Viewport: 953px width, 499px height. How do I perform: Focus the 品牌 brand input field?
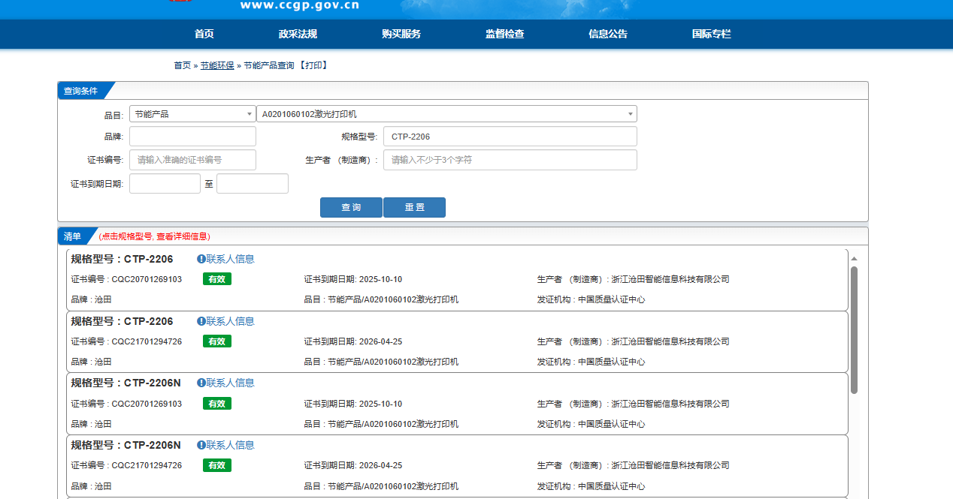192,137
